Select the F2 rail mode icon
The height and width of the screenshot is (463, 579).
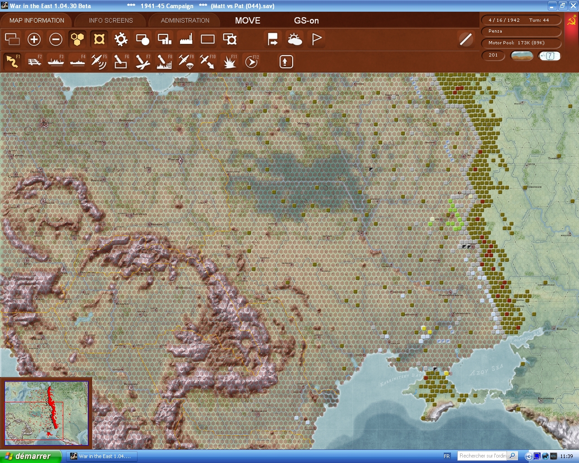(x=34, y=61)
